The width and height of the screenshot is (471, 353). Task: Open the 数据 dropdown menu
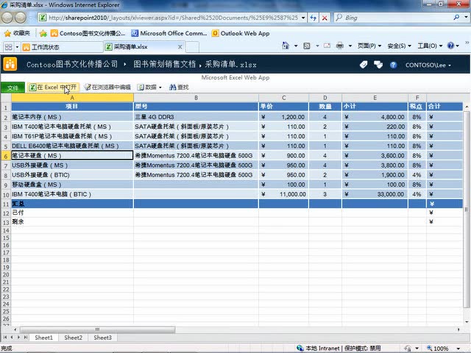[x=149, y=88]
